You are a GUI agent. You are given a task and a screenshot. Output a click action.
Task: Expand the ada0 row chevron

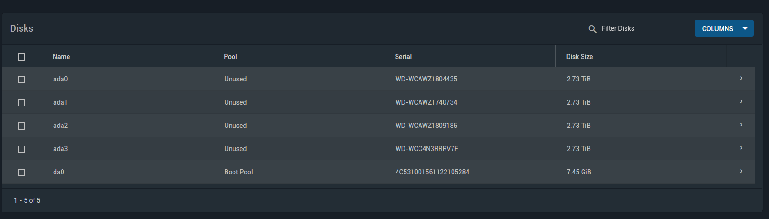741,78
